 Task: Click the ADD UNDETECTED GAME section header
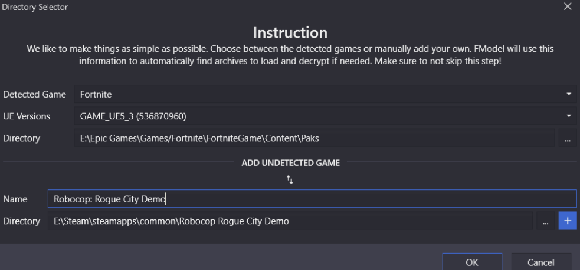click(290, 163)
